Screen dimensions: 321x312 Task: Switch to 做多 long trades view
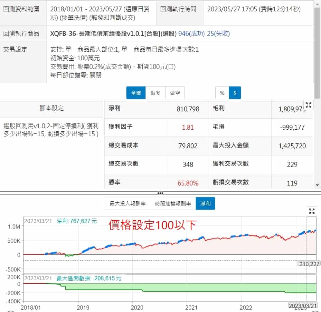(x=155, y=93)
